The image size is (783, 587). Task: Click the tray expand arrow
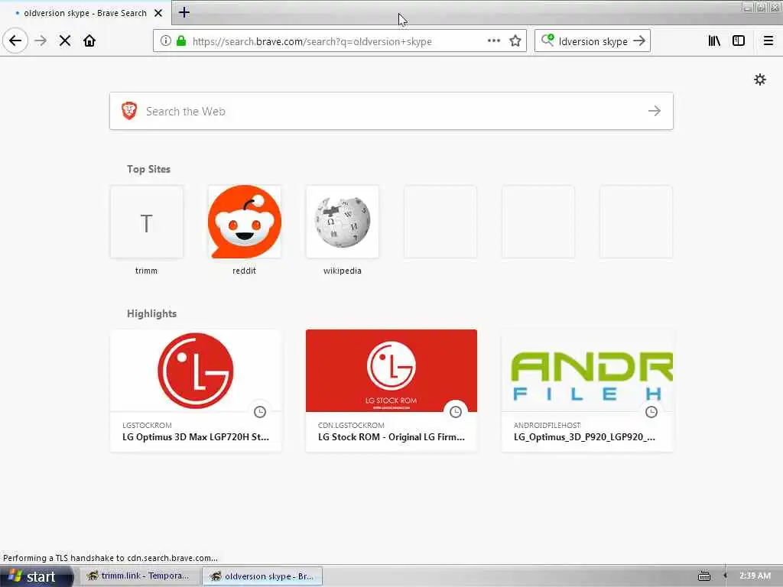coord(725,576)
